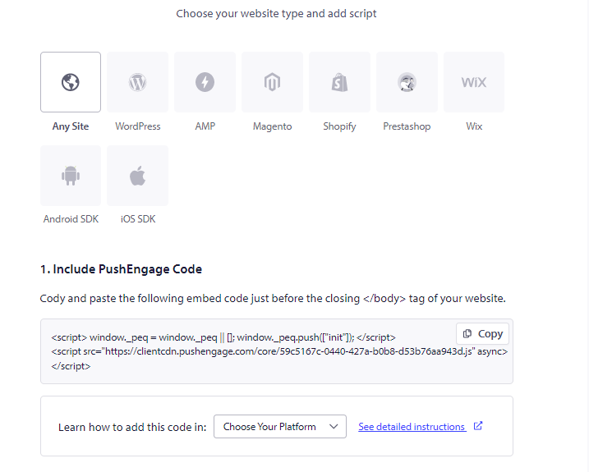Click the 'Prestashop' label text
Screen dimensions: 589x472
coord(407,126)
